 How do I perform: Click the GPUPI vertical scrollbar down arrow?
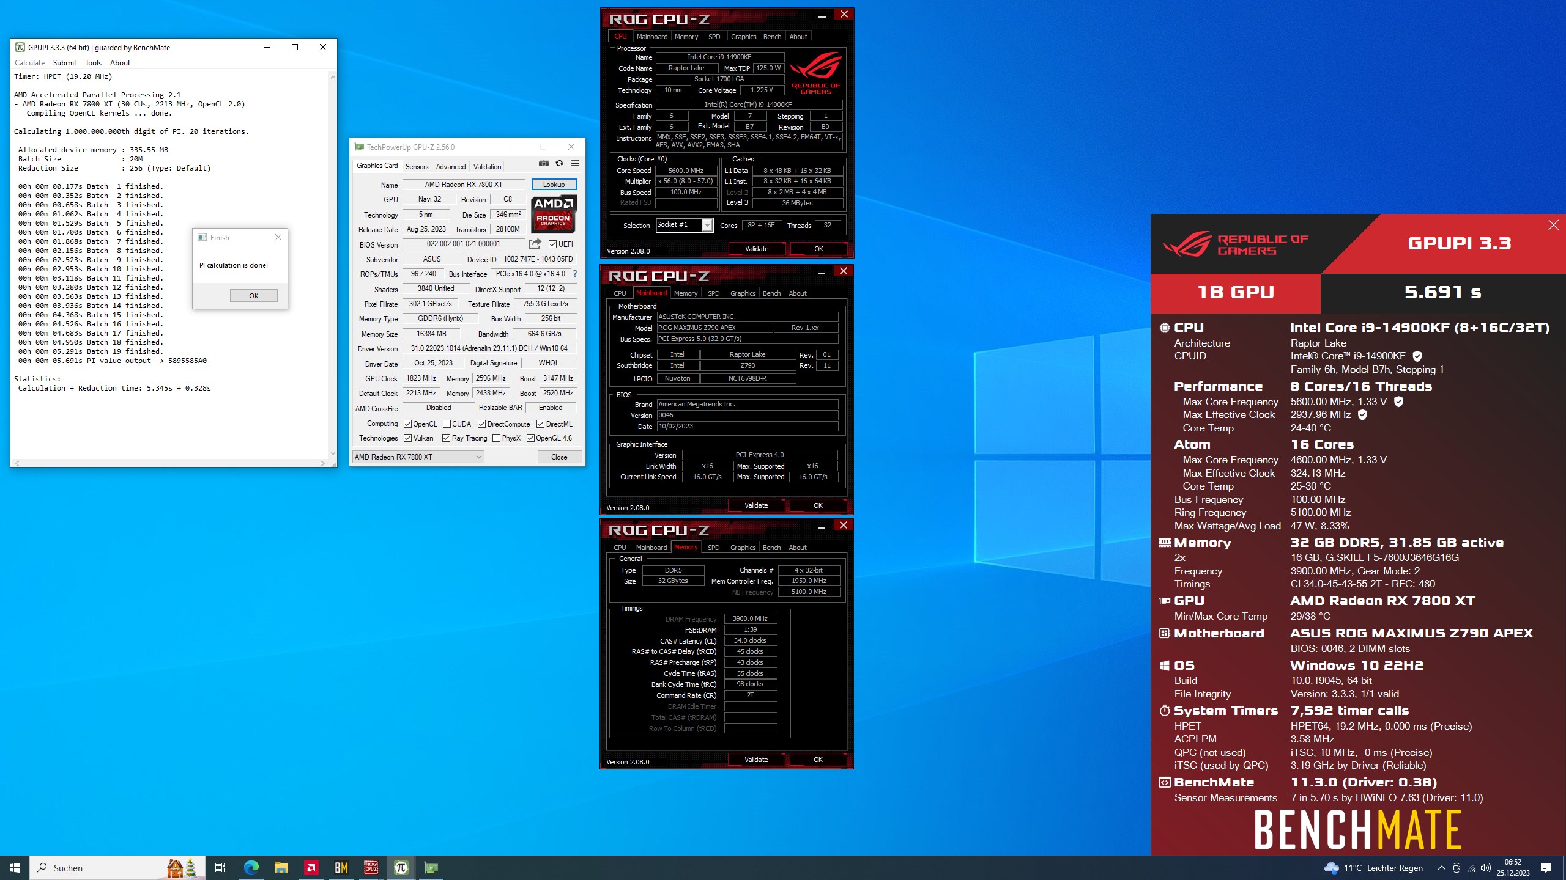333,453
